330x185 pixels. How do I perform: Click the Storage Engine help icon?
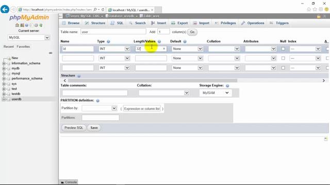pos(227,86)
